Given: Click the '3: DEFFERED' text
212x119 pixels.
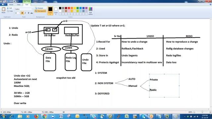Looking at the screenshot, I should point(102,94).
